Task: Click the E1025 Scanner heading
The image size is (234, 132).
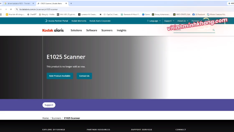Action: 66,57
